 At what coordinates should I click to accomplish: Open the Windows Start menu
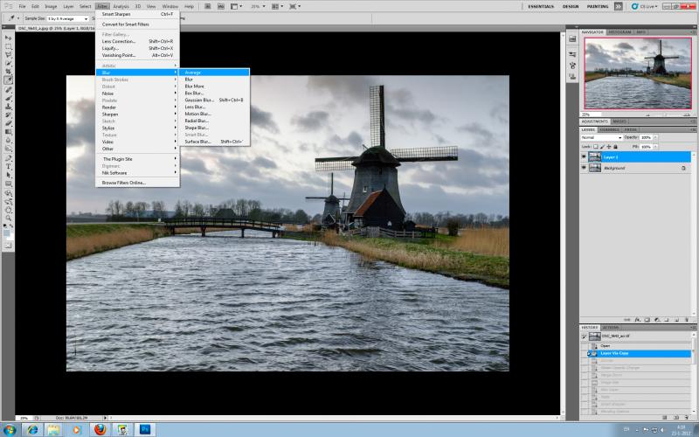[9, 430]
